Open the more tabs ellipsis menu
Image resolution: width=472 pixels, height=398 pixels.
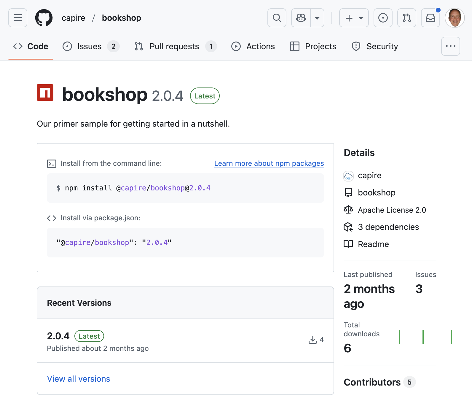pos(451,46)
